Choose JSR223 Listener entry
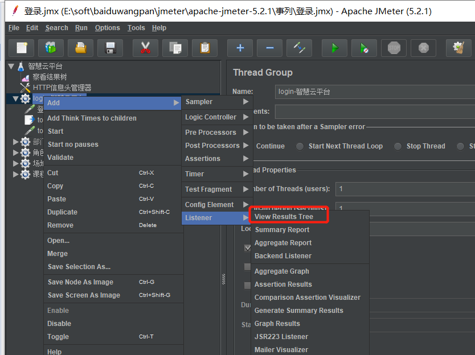Screen dimensions: 475x355 [310, 337]
